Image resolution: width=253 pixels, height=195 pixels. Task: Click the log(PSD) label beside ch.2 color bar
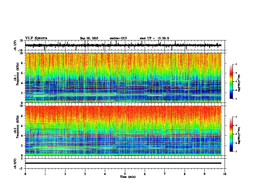point(239,135)
